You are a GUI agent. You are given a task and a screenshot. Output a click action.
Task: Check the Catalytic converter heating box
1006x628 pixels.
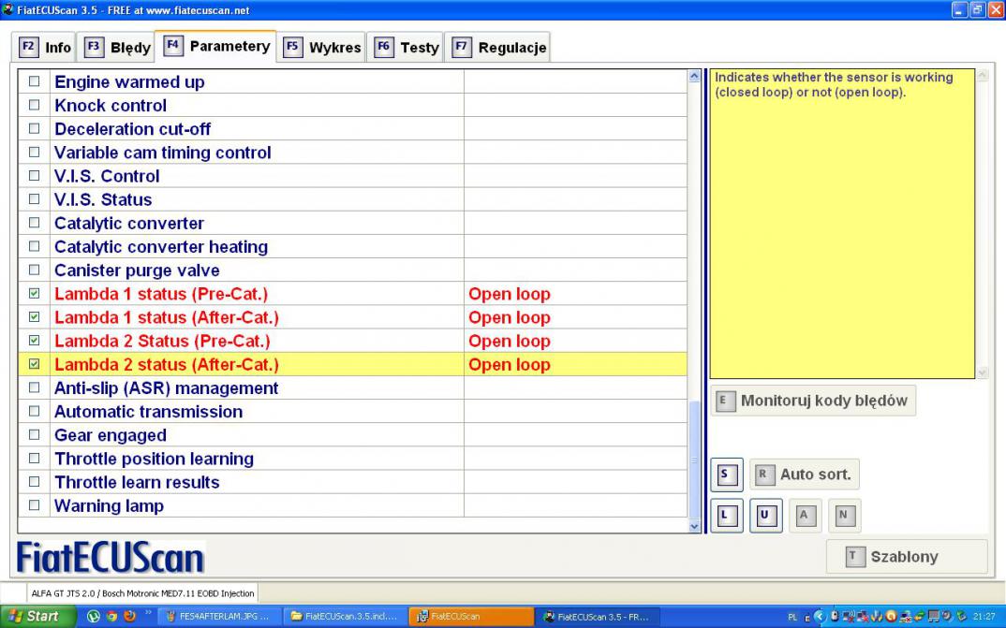coord(34,246)
